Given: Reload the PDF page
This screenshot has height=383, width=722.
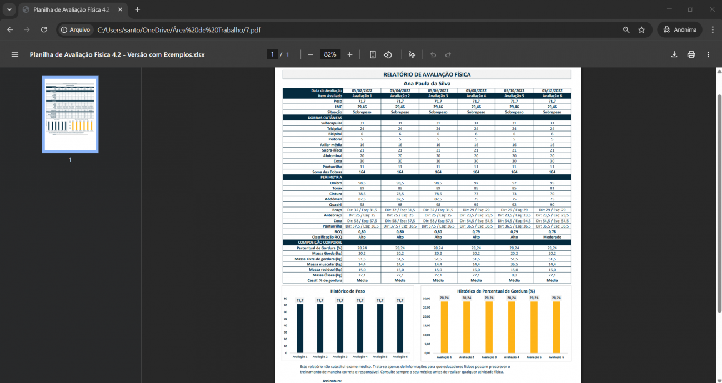Looking at the screenshot, I should 44,30.
